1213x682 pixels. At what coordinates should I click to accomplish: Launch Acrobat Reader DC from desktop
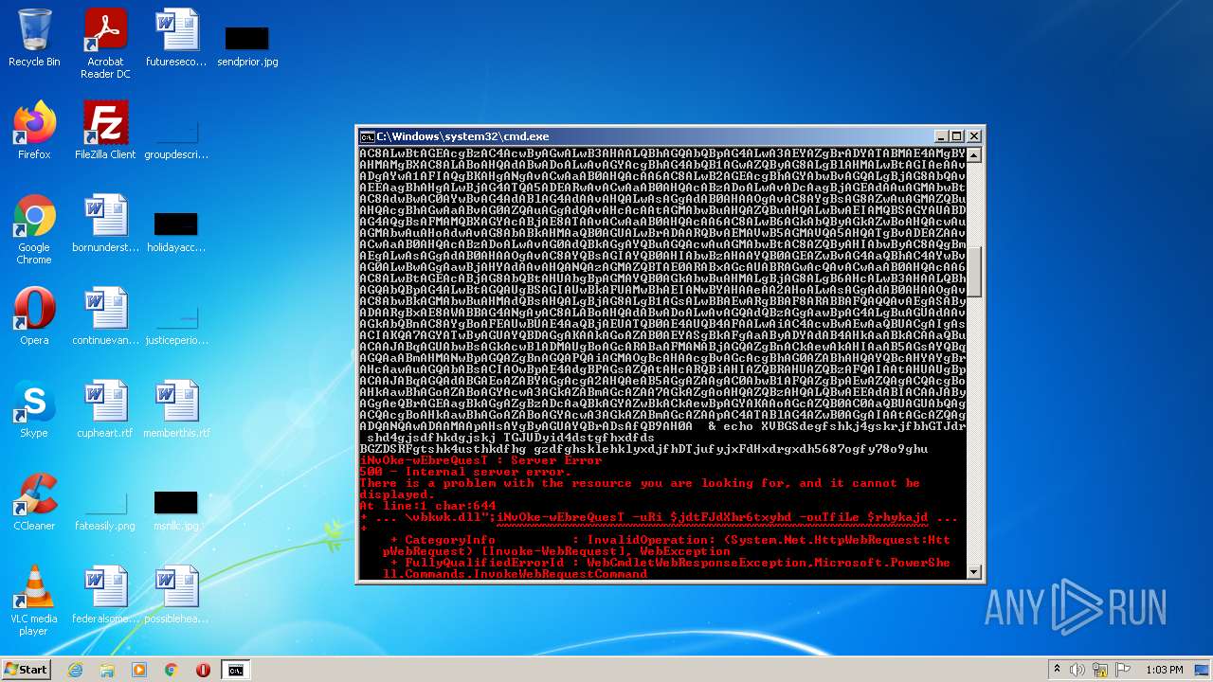pyautogui.click(x=105, y=44)
